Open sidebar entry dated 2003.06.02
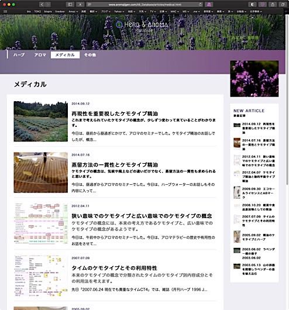Viewport: 289px width, 310px height. click(254, 253)
